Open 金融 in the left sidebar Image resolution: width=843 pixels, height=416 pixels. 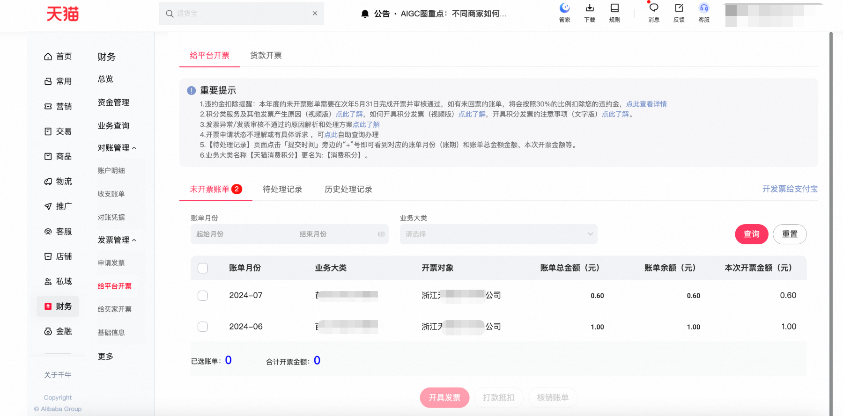coord(58,331)
